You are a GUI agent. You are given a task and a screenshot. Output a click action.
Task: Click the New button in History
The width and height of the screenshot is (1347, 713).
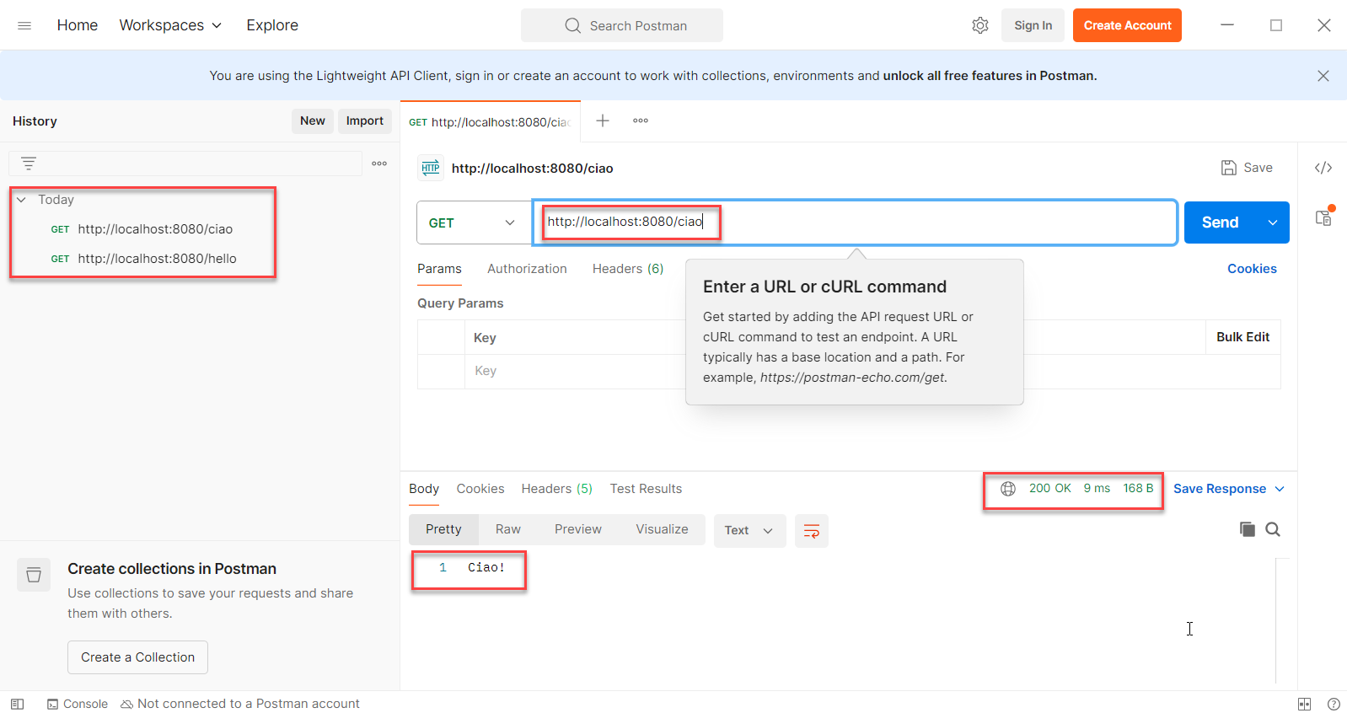[313, 121]
